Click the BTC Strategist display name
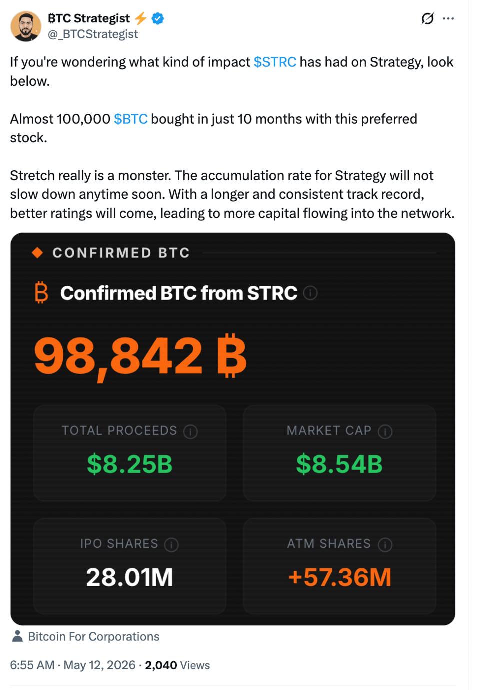This screenshot has height=690, width=480. pos(89,18)
